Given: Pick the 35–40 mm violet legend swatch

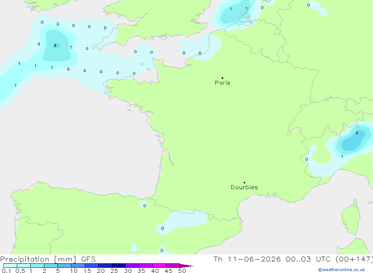Looking at the screenshot, I should [146, 266].
